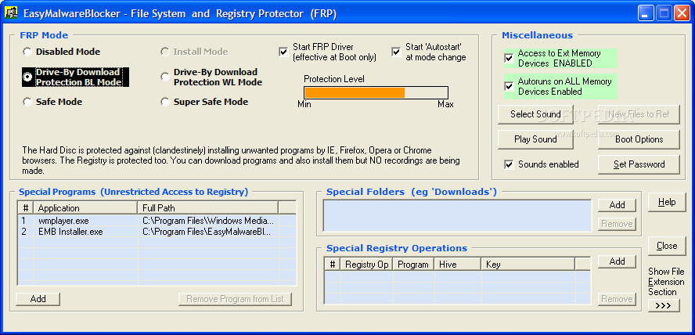695x335 pixels.
Task: Click Set Password button
Action: (x=639, y=164)
